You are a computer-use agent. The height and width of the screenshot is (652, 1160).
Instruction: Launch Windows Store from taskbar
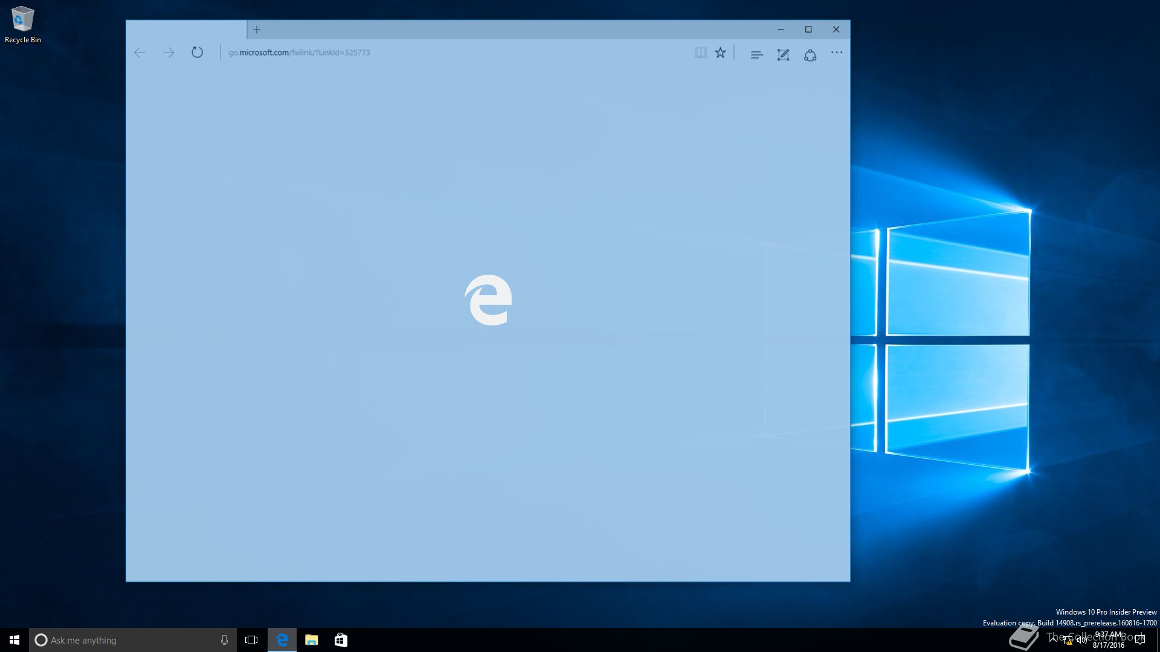point(341,640)
